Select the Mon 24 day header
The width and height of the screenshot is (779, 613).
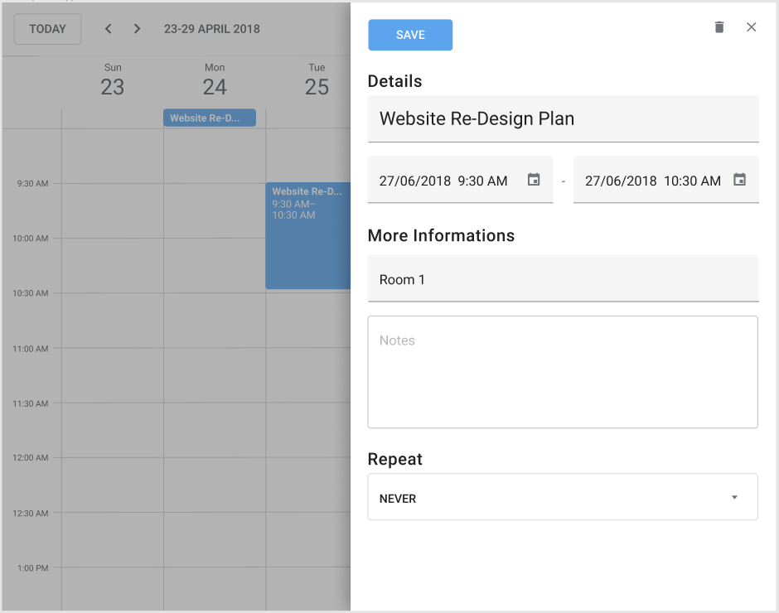(x=215, y=79)
